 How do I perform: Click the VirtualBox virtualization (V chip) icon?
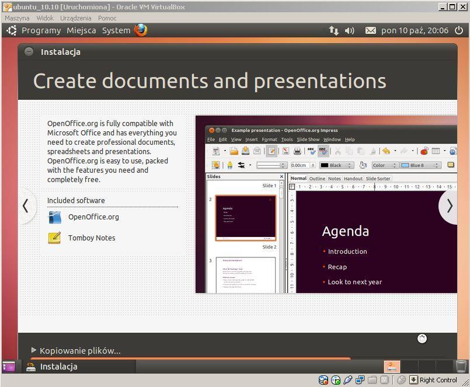(384, 380)
